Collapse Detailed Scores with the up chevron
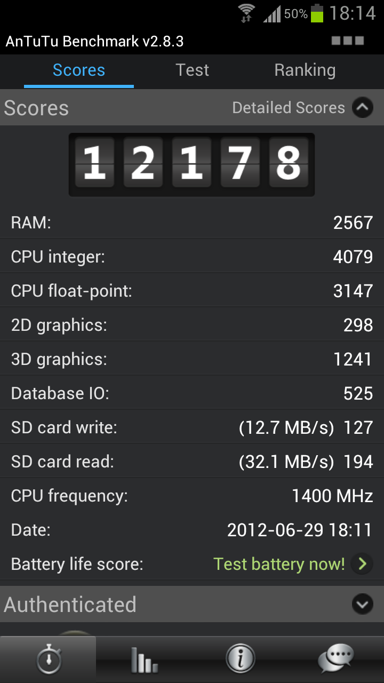Viewport: 384px width, 683px height. click(363, 108)
